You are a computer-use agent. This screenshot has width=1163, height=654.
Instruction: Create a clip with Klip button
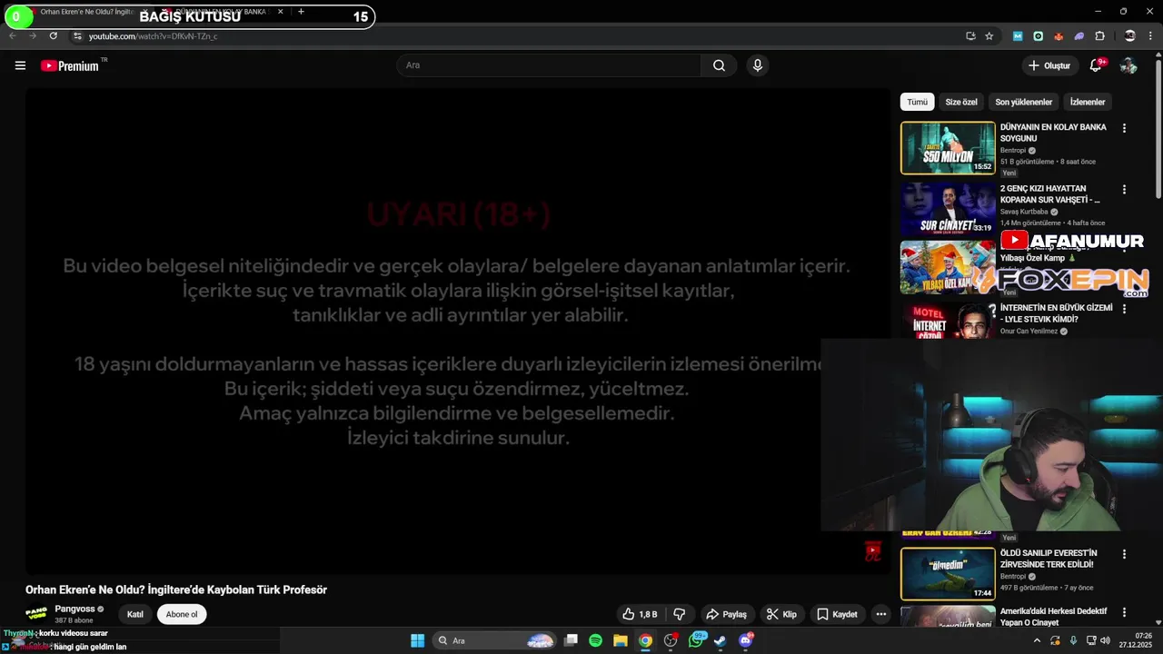[781, 614]
